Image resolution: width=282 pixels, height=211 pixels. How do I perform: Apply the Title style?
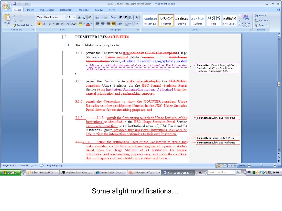point(213,21)
